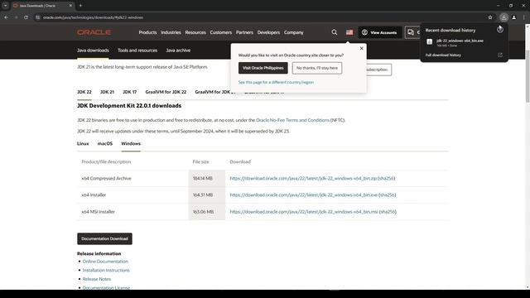Click the Oracle logo

(x=94, y=32)
